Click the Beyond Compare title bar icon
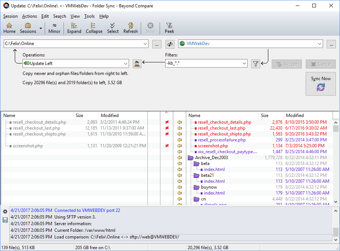The width and height of the screenshot is (340, 251). pyautogui.click(x=6, y=6)
